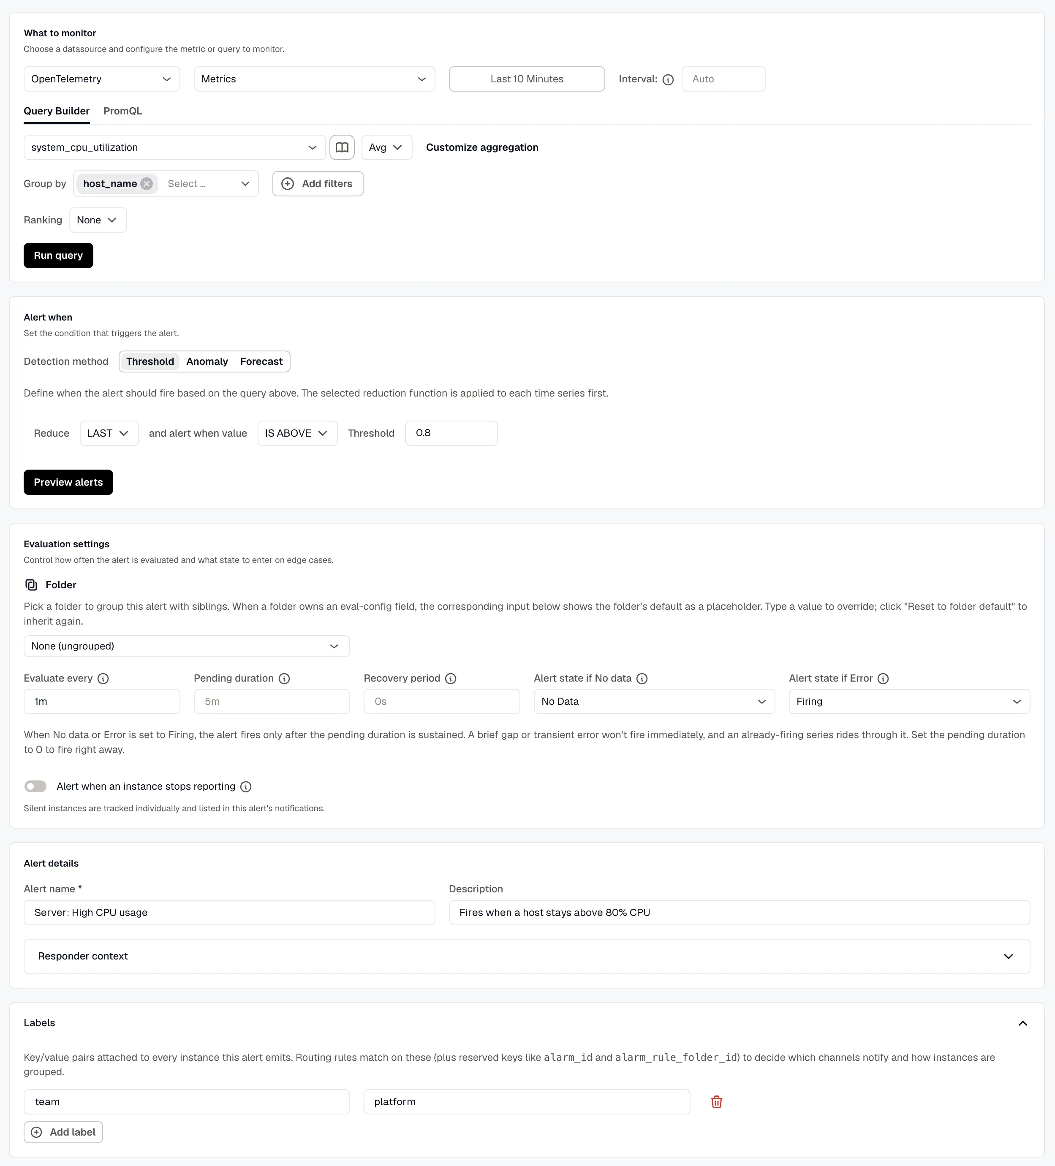The height and width of the screenshot is (1166, 1055).
Task: Select the Threshold detection method
Action: [x=150, y=361]
